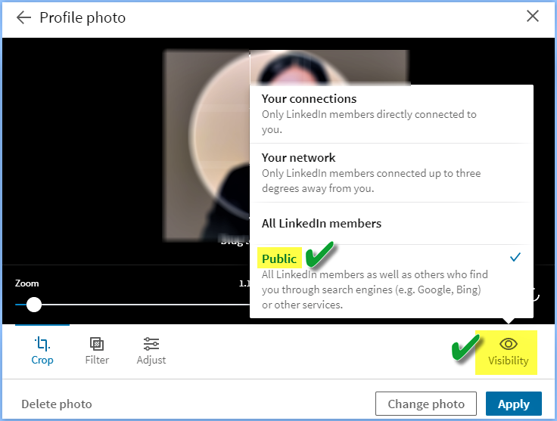The width and height of the screenshot is (557, 421).
Task: Close the Profile photo dialog
Action: (x=533, y=16)
